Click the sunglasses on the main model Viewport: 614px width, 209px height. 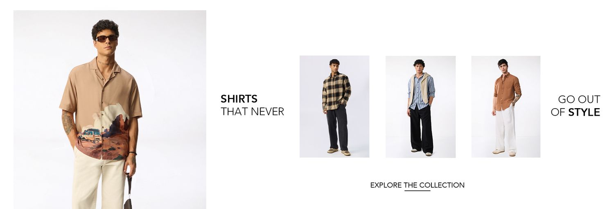[106, 38]
